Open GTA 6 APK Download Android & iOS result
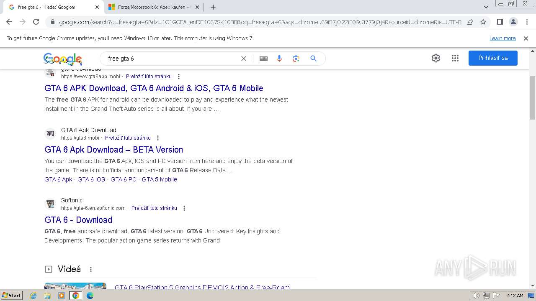The height and width of the screenshot is (301, 536). [x=154, y=88]
